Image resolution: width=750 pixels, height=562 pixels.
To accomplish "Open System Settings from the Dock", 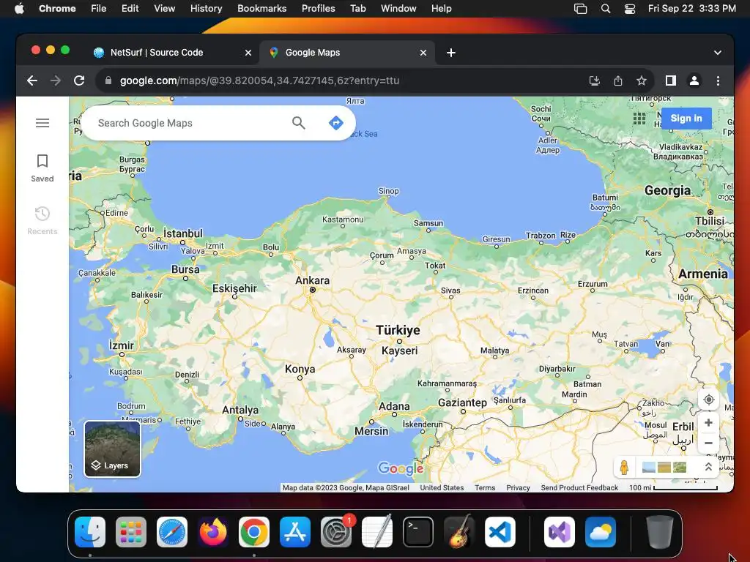I will pyautogui.click(x=336, y=532).
